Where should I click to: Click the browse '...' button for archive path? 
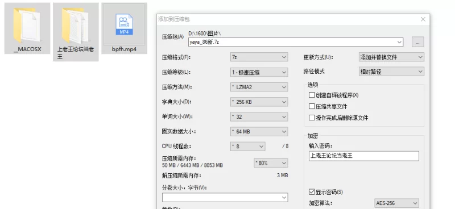[x=417, y=41]
